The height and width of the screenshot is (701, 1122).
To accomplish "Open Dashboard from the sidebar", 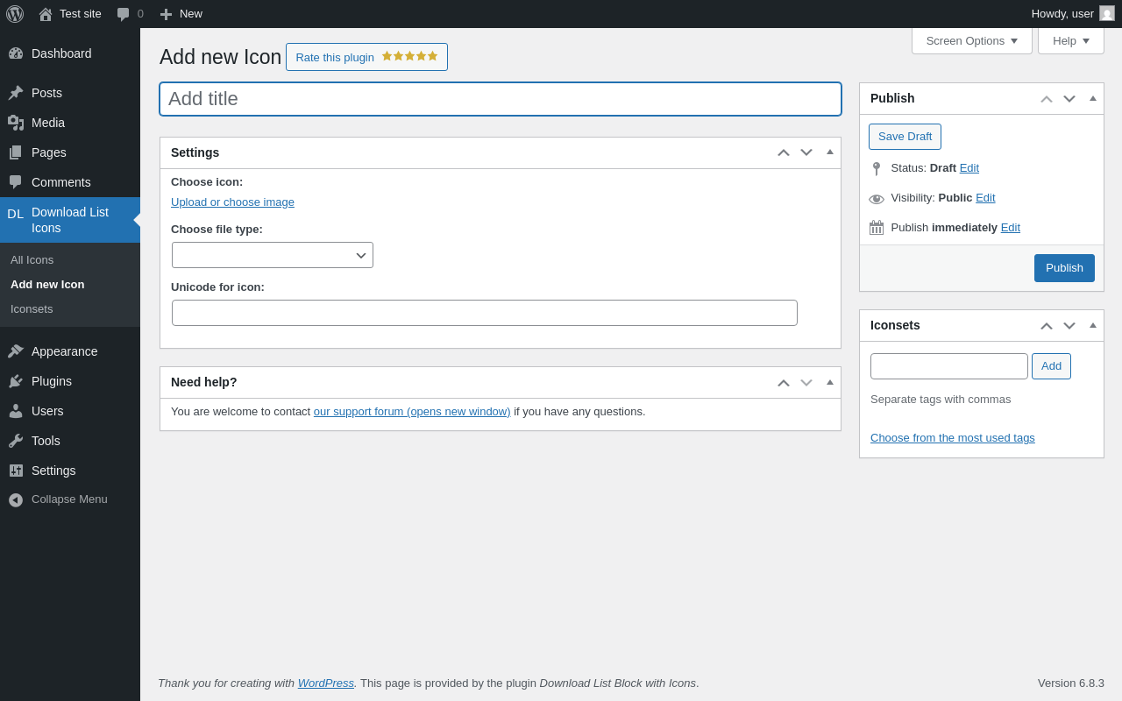I will tap(60, 53).
